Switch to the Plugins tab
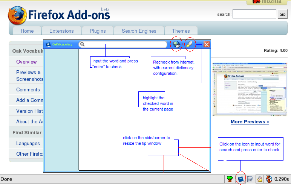The height and width of the screenshot is (185, 291). point(98,31)
